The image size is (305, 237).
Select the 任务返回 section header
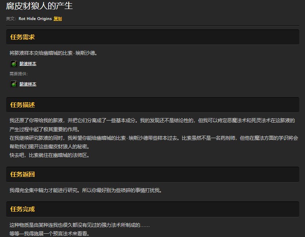pyautogui.click(x=22, y=174)
